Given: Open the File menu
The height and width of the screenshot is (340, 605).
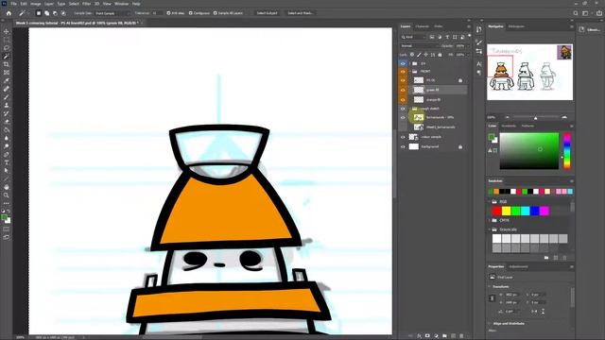Looking at the screenshot, I should [x=13, y=4].
